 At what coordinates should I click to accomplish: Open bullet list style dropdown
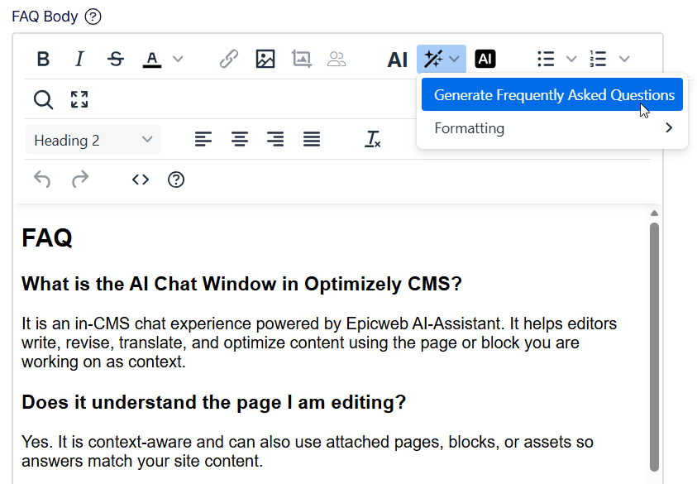click(571, 59)
